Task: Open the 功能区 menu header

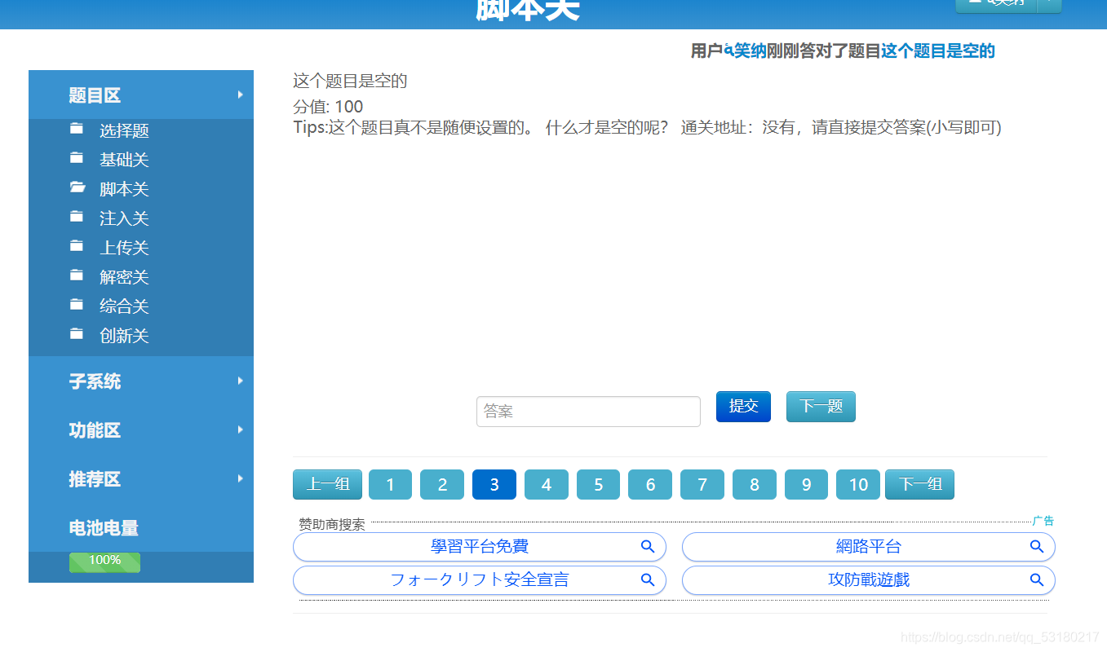Action: click(x=141, y=430)
